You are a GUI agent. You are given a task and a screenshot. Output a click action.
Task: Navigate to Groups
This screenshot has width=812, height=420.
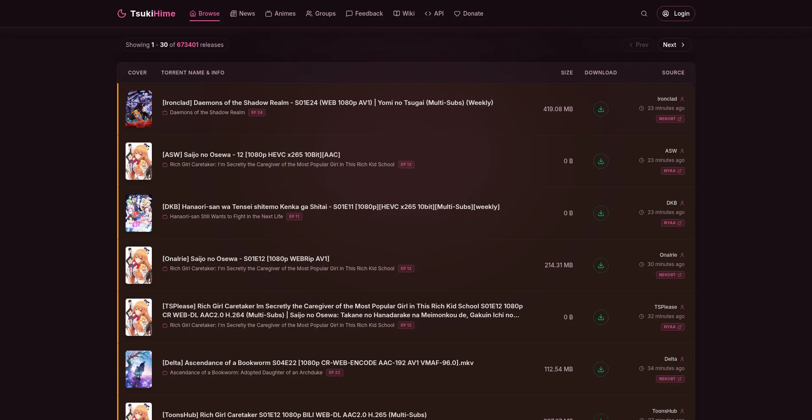pyautogui.click(x=321, y=14)
